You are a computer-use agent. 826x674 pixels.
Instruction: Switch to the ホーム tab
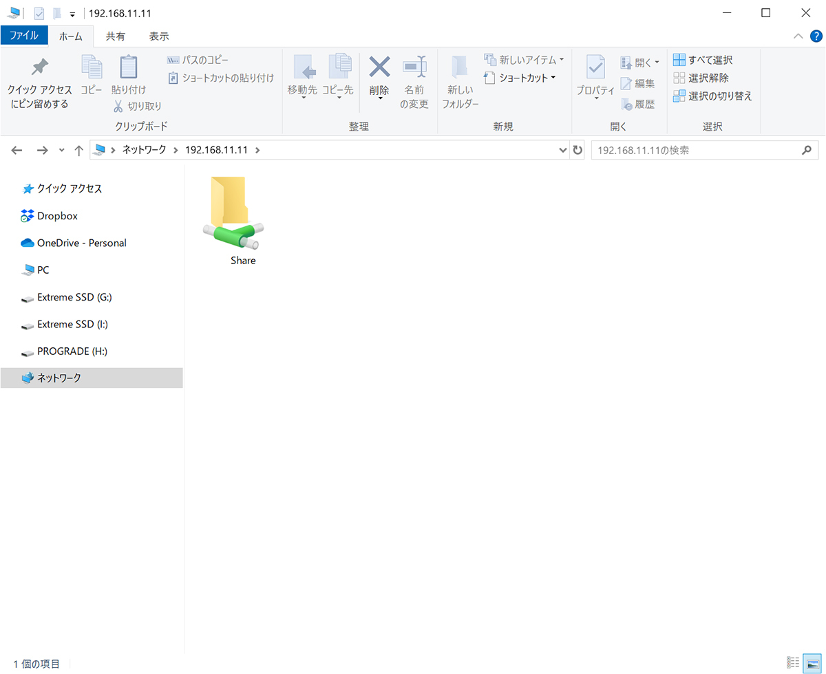[71, 36]
